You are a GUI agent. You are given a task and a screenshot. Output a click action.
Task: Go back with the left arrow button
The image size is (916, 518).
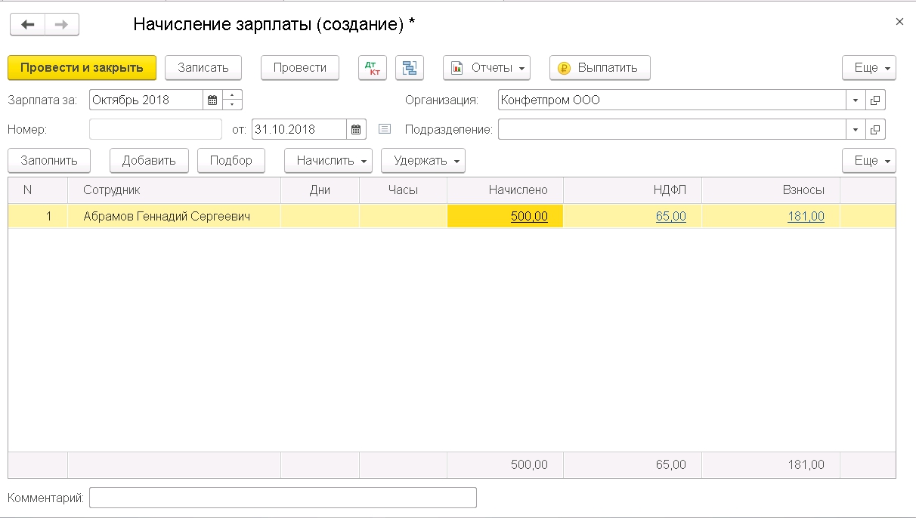pyautogui.click(x=28, y=24)
